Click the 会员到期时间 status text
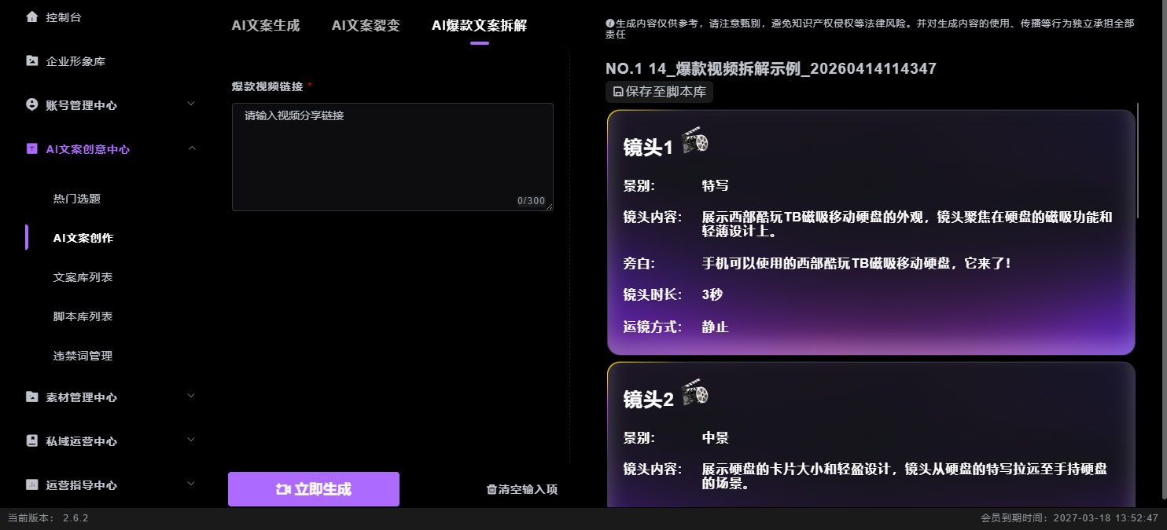Screen dimensions: 1167x530 (x=1069, y=518)
